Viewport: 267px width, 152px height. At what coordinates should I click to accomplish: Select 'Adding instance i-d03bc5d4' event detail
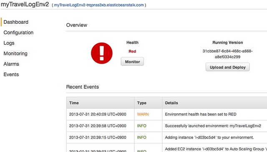click(209, 137)
